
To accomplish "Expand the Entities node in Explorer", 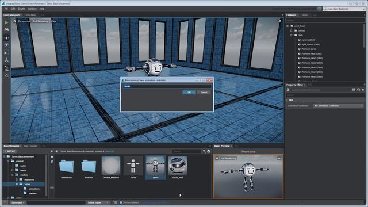I will 292,30.
